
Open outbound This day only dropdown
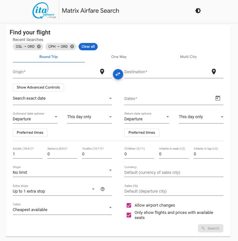(89, 117)
